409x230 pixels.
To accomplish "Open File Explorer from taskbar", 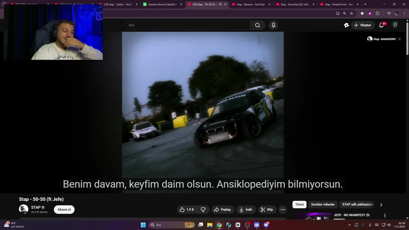I will pyautogui.click(x=210, y=225).
